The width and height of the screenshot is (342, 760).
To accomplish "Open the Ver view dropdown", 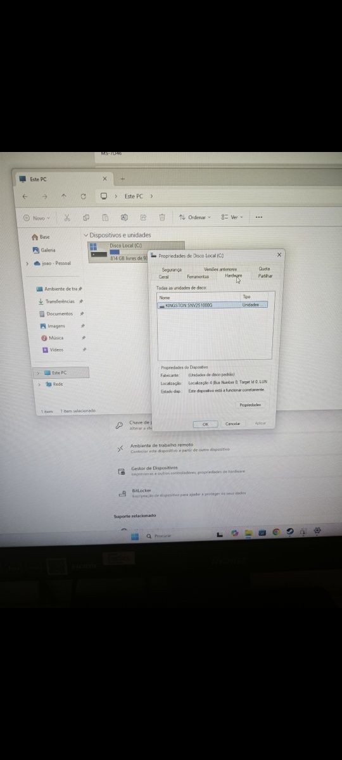I will pos(232,217).
